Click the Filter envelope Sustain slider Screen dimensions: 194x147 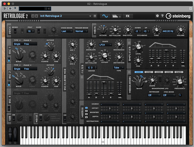click(x=104, y=88)
